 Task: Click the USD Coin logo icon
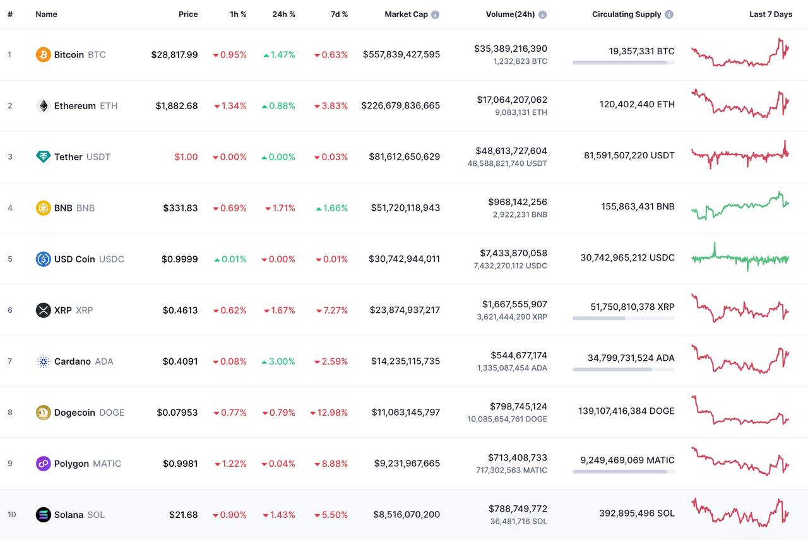click(43, 259)
